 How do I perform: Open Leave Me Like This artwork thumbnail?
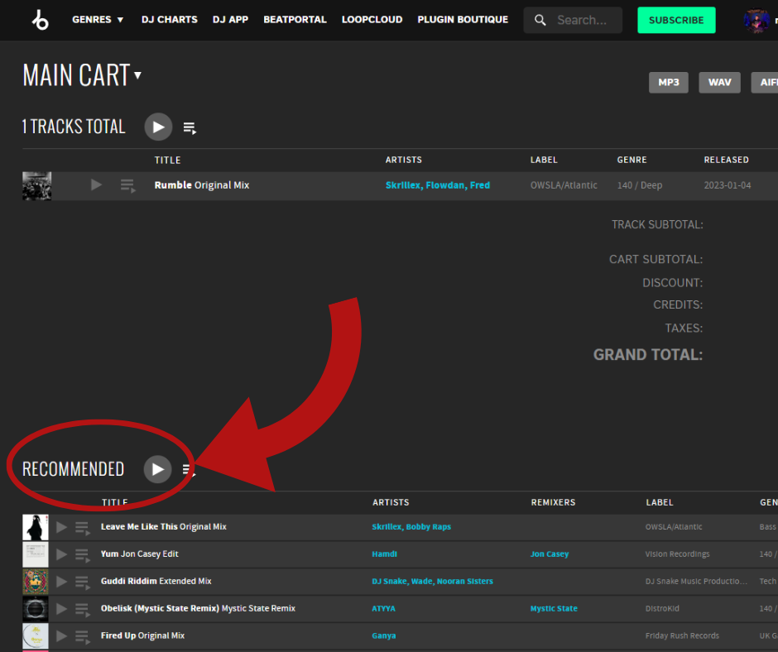point(36,527)
